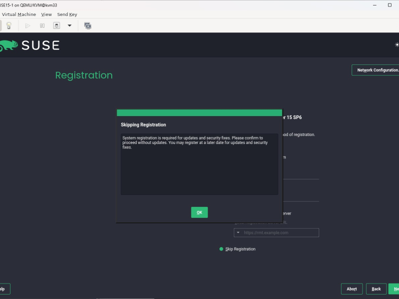This screenshot has height=299, width=399.
Task: Expand the registration server URL dropdown arrow
Action: (x=238, y=233)
